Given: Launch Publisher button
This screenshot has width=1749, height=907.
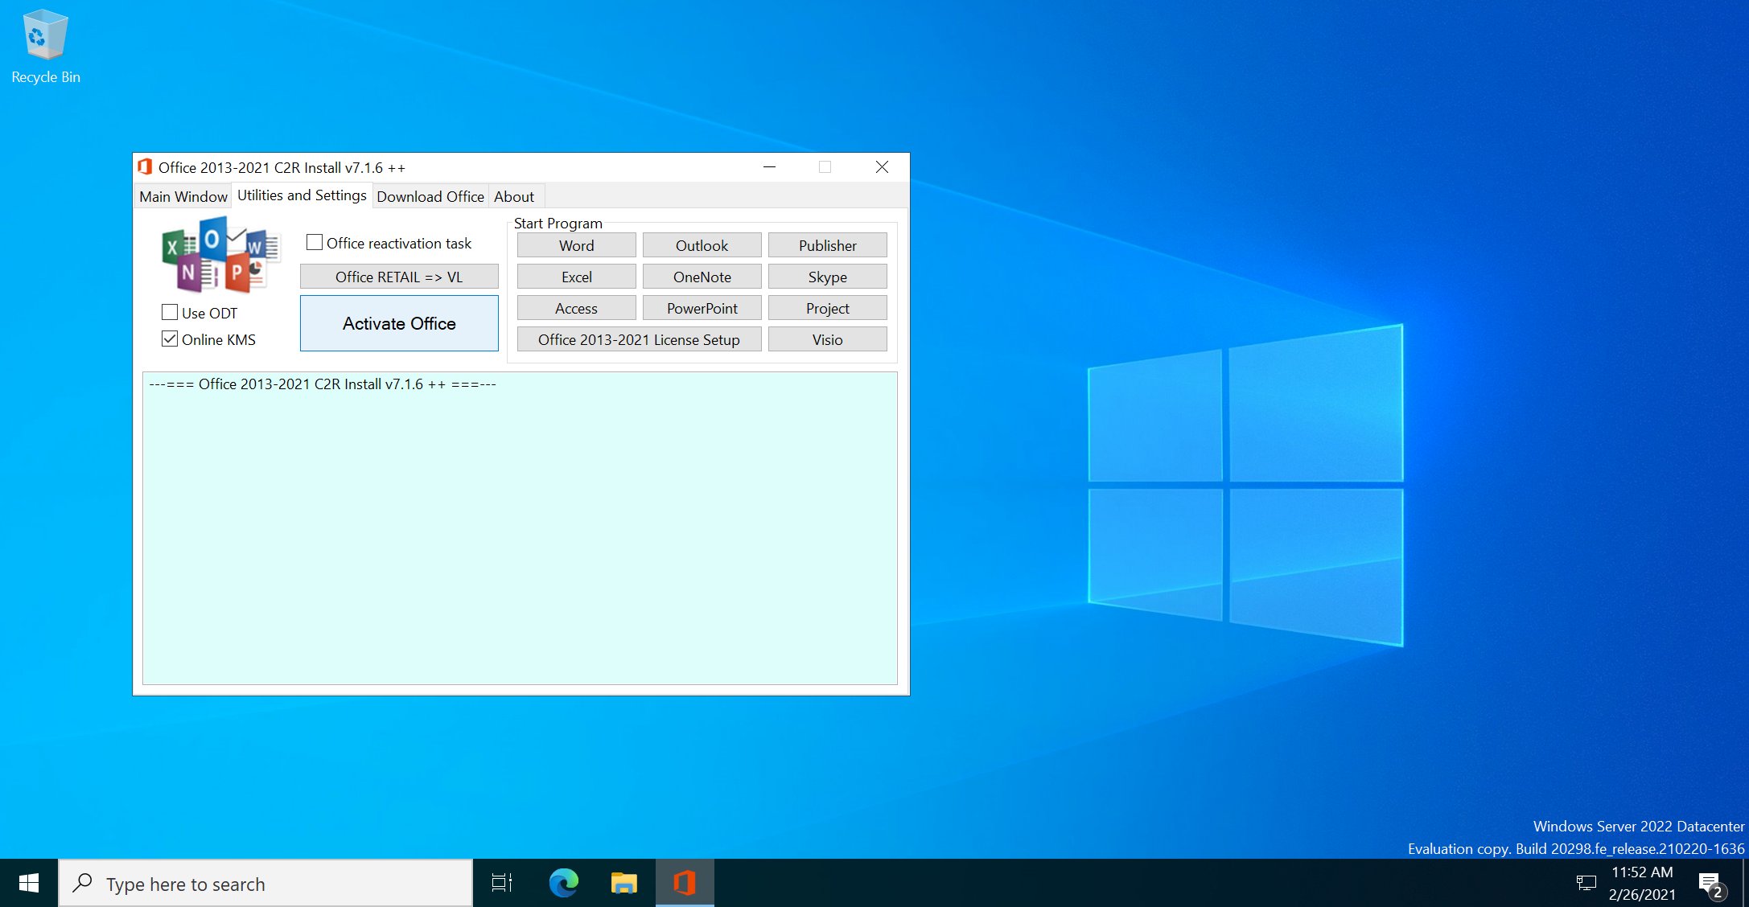Looking at the screenshot, I should [x=828, y=245].
